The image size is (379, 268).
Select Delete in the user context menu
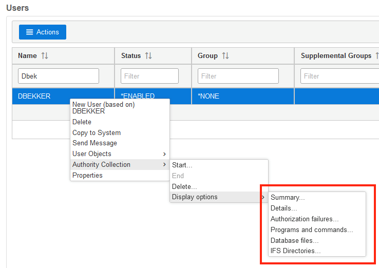[x=82, y=122]
